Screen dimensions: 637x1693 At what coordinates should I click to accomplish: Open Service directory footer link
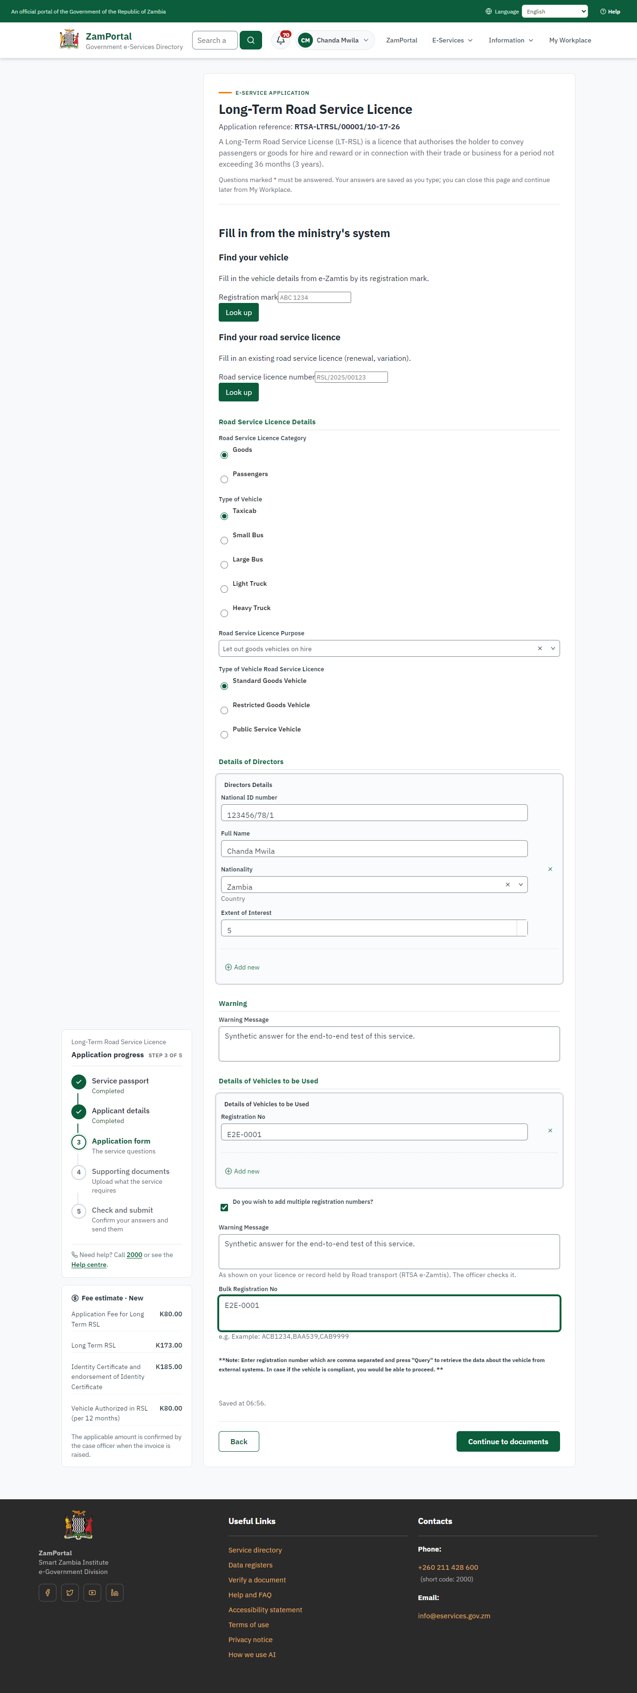coord(255,1550)
